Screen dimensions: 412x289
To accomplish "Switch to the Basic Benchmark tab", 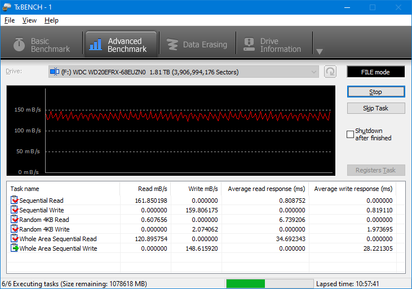I will pyautogui.click(x=42, y=45).
